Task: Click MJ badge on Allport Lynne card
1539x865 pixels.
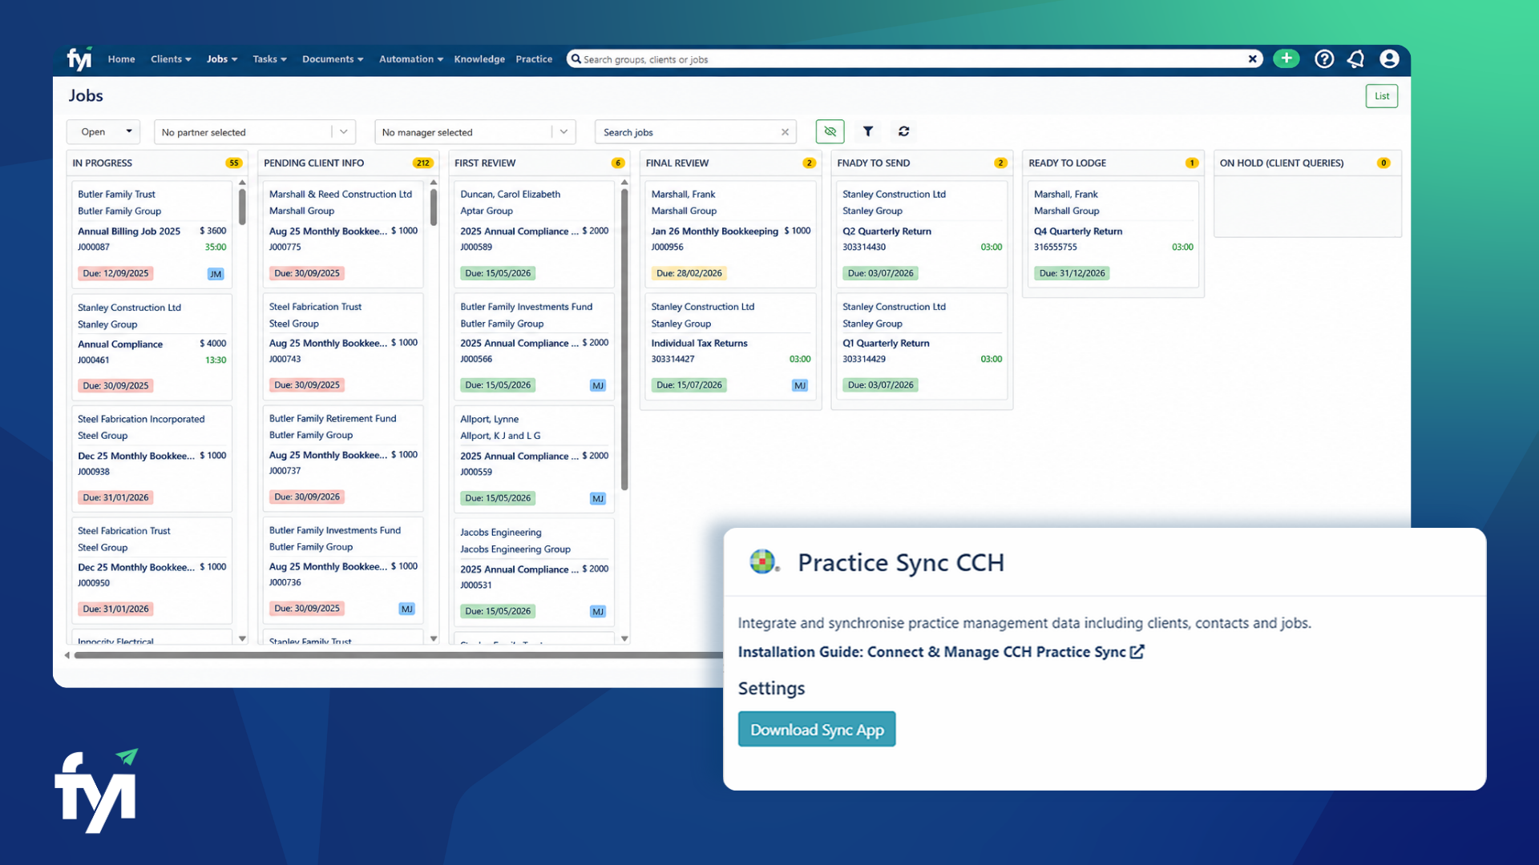Action: click(x=597, y=498)
